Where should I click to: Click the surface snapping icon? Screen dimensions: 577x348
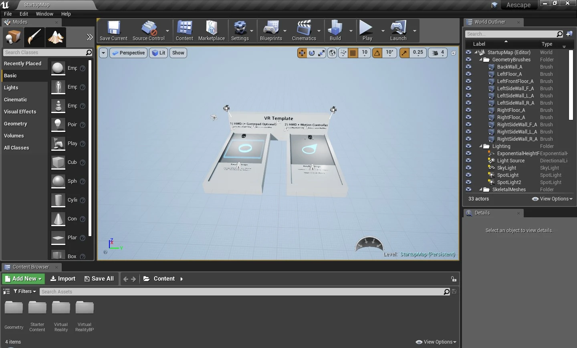(343, 53)
